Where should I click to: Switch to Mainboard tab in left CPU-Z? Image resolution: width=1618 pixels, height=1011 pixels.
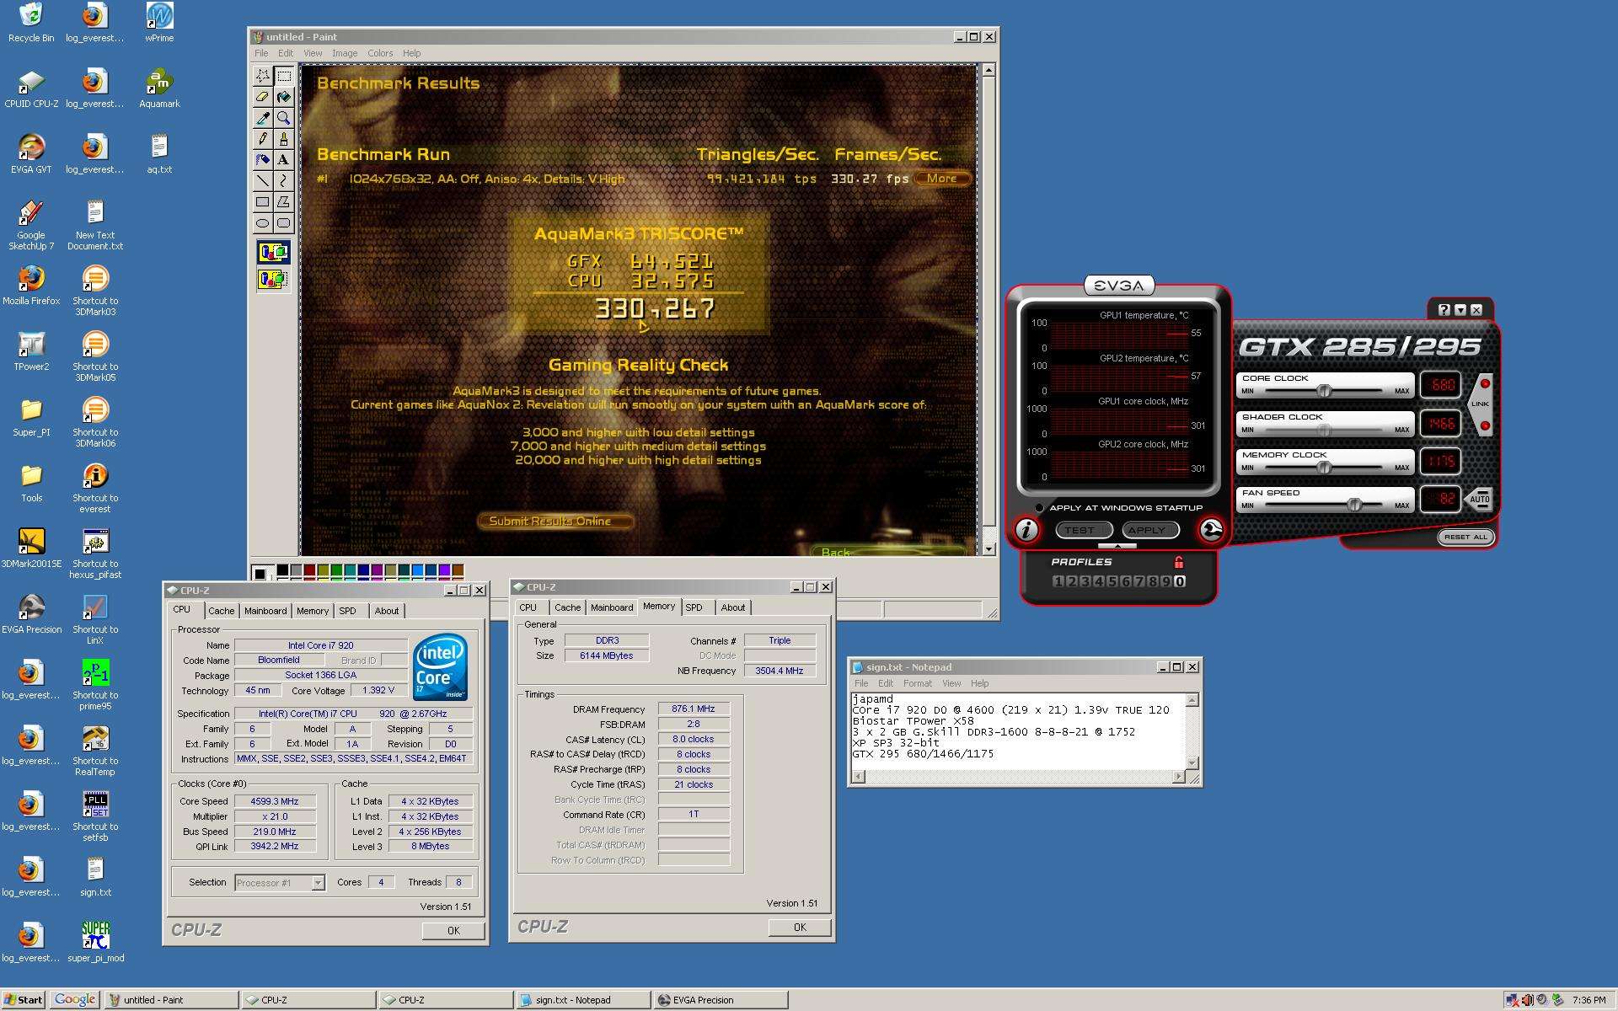265,611
